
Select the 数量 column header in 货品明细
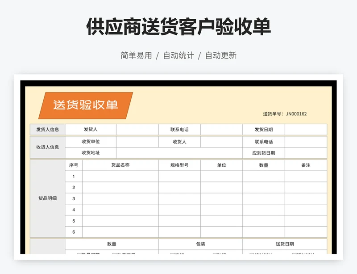264,165
